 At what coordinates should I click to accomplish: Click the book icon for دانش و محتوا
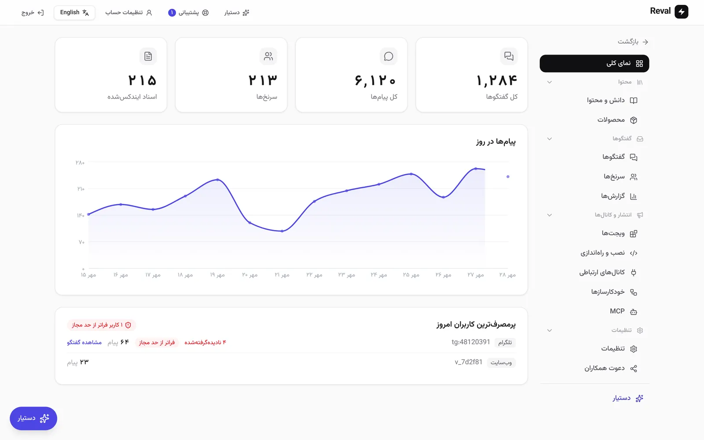(634, 100)
